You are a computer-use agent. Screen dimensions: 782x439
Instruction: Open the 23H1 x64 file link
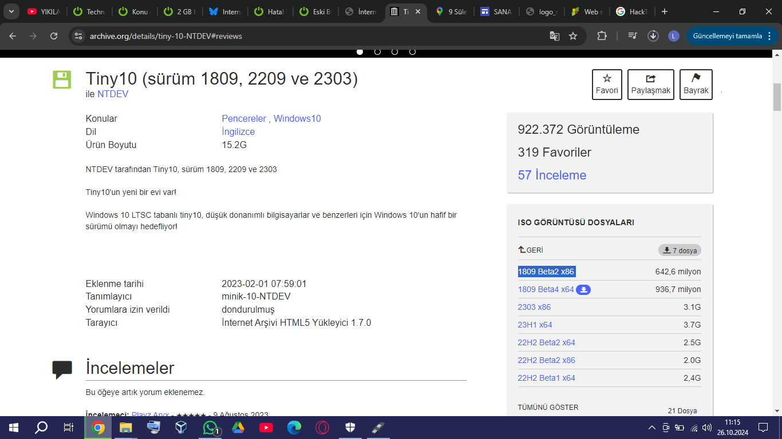coord(535,325)
